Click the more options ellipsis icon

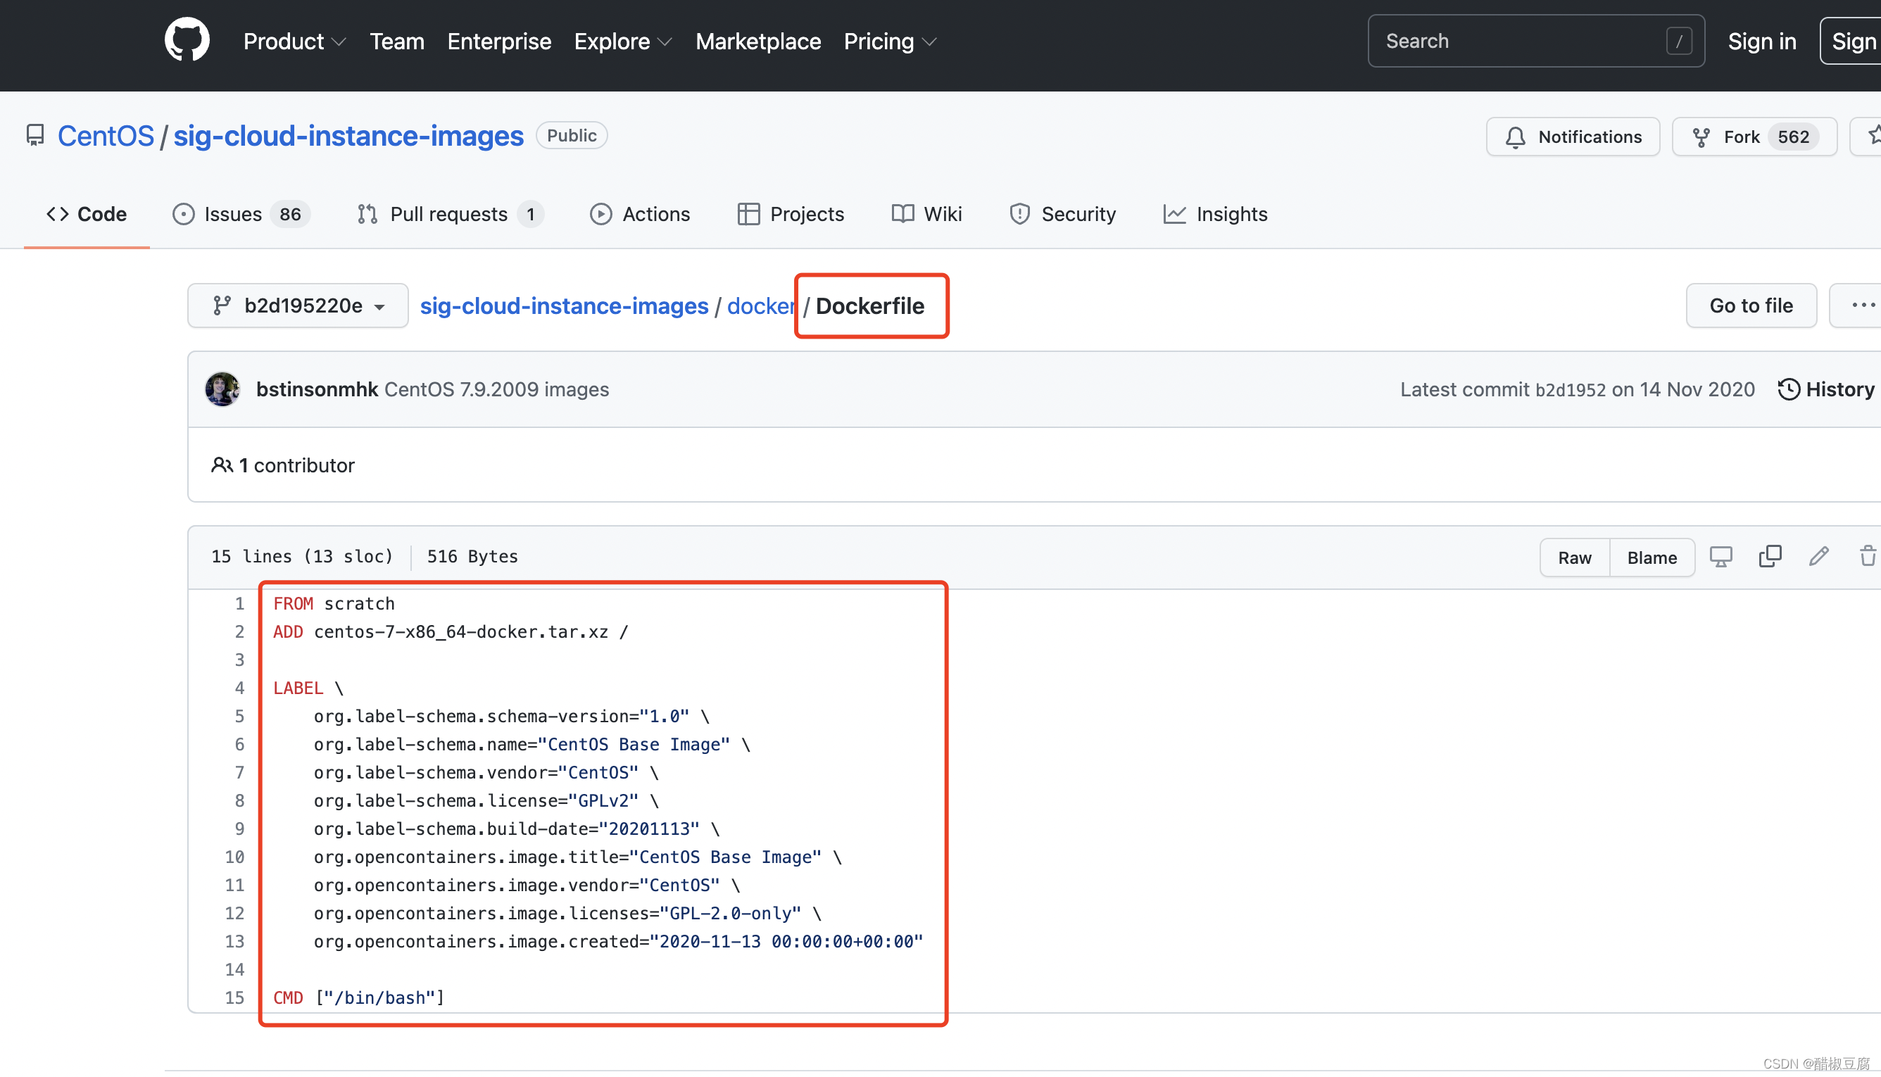tap(1863, 306)
